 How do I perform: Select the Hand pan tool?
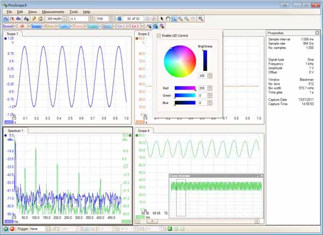click(168, 19)
